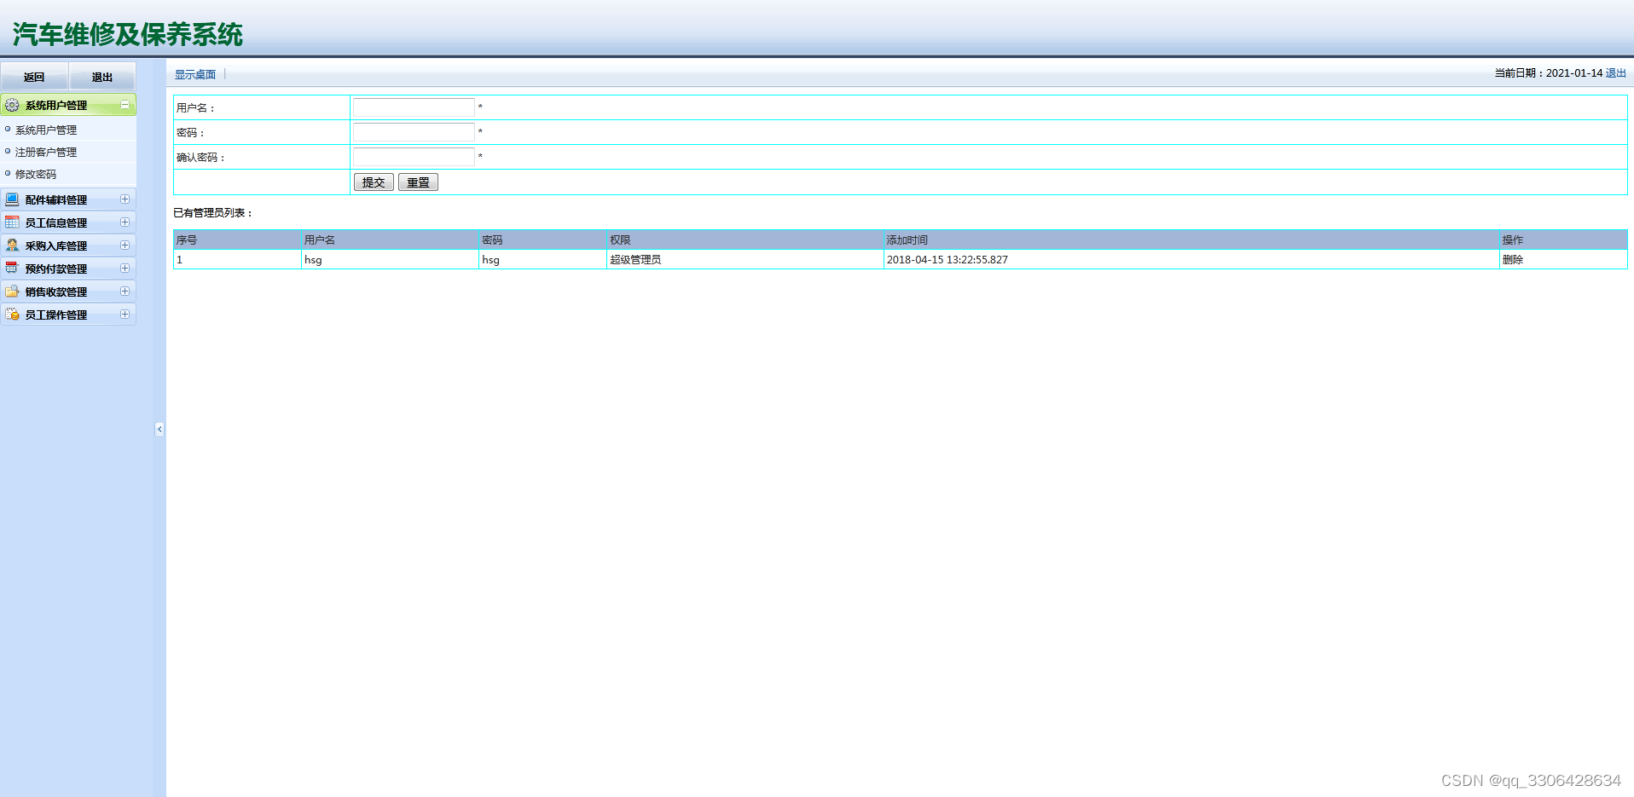1634x797 pixels.
Task: Click the table icon beside 员工信息管理
Action: tap(12, 222)
